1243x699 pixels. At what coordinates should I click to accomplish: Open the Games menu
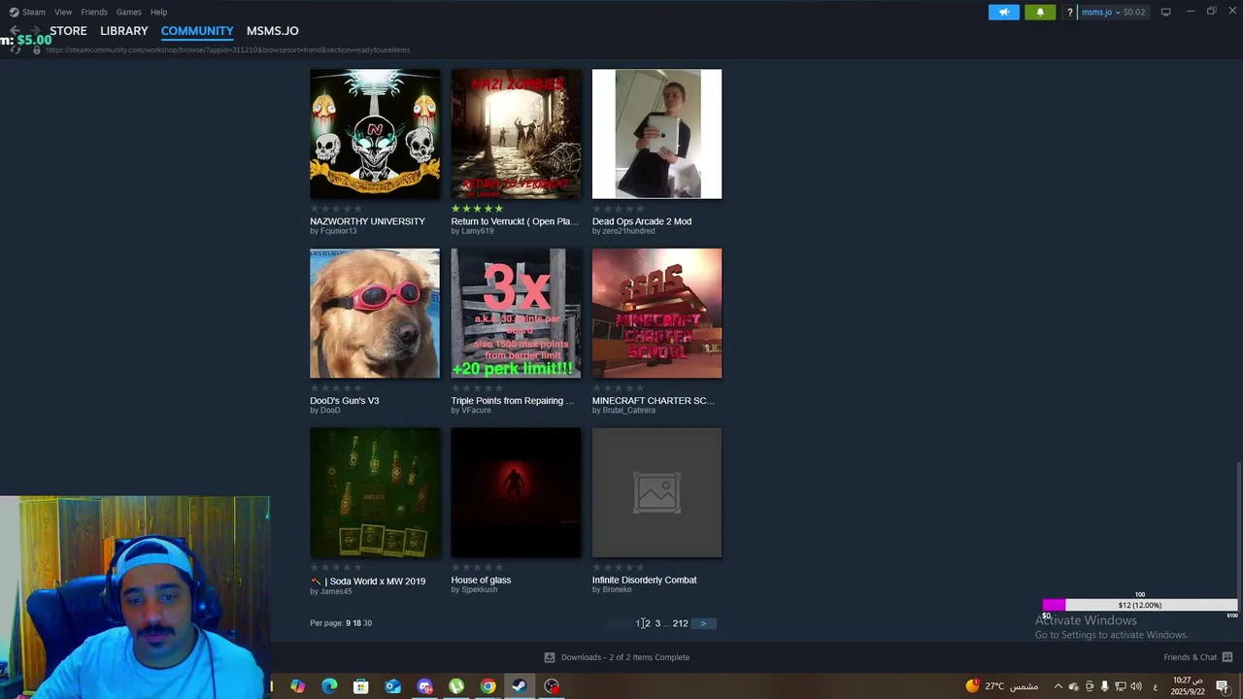coord(128,12)
